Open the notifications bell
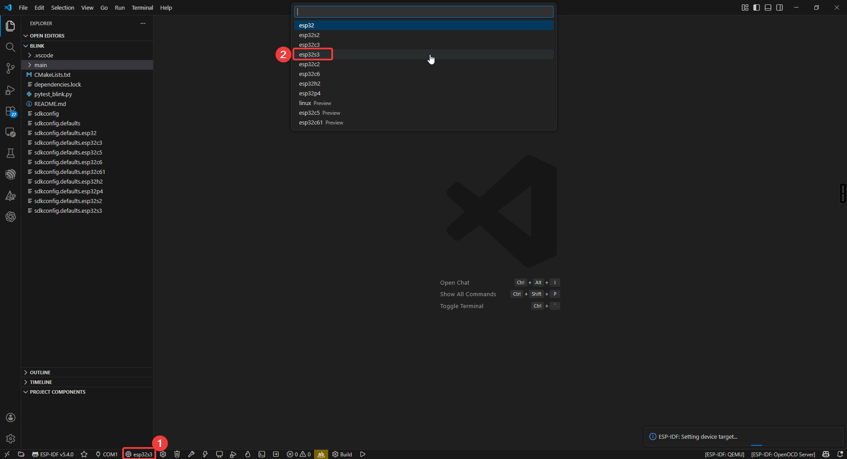Screen dimensions: 847x459 point(840,454)
